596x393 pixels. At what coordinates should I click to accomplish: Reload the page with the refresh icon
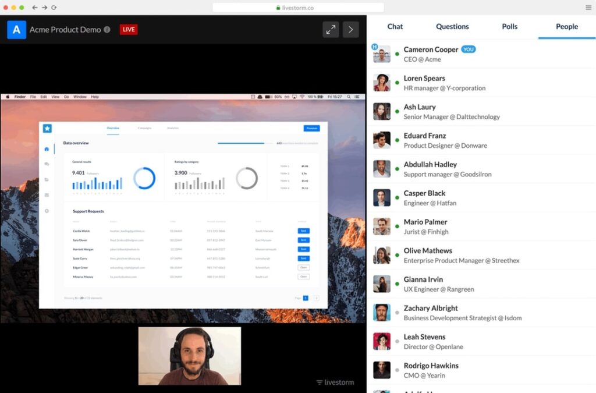click(54, 8)
